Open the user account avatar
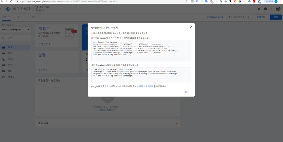 [x=278, y=9]
